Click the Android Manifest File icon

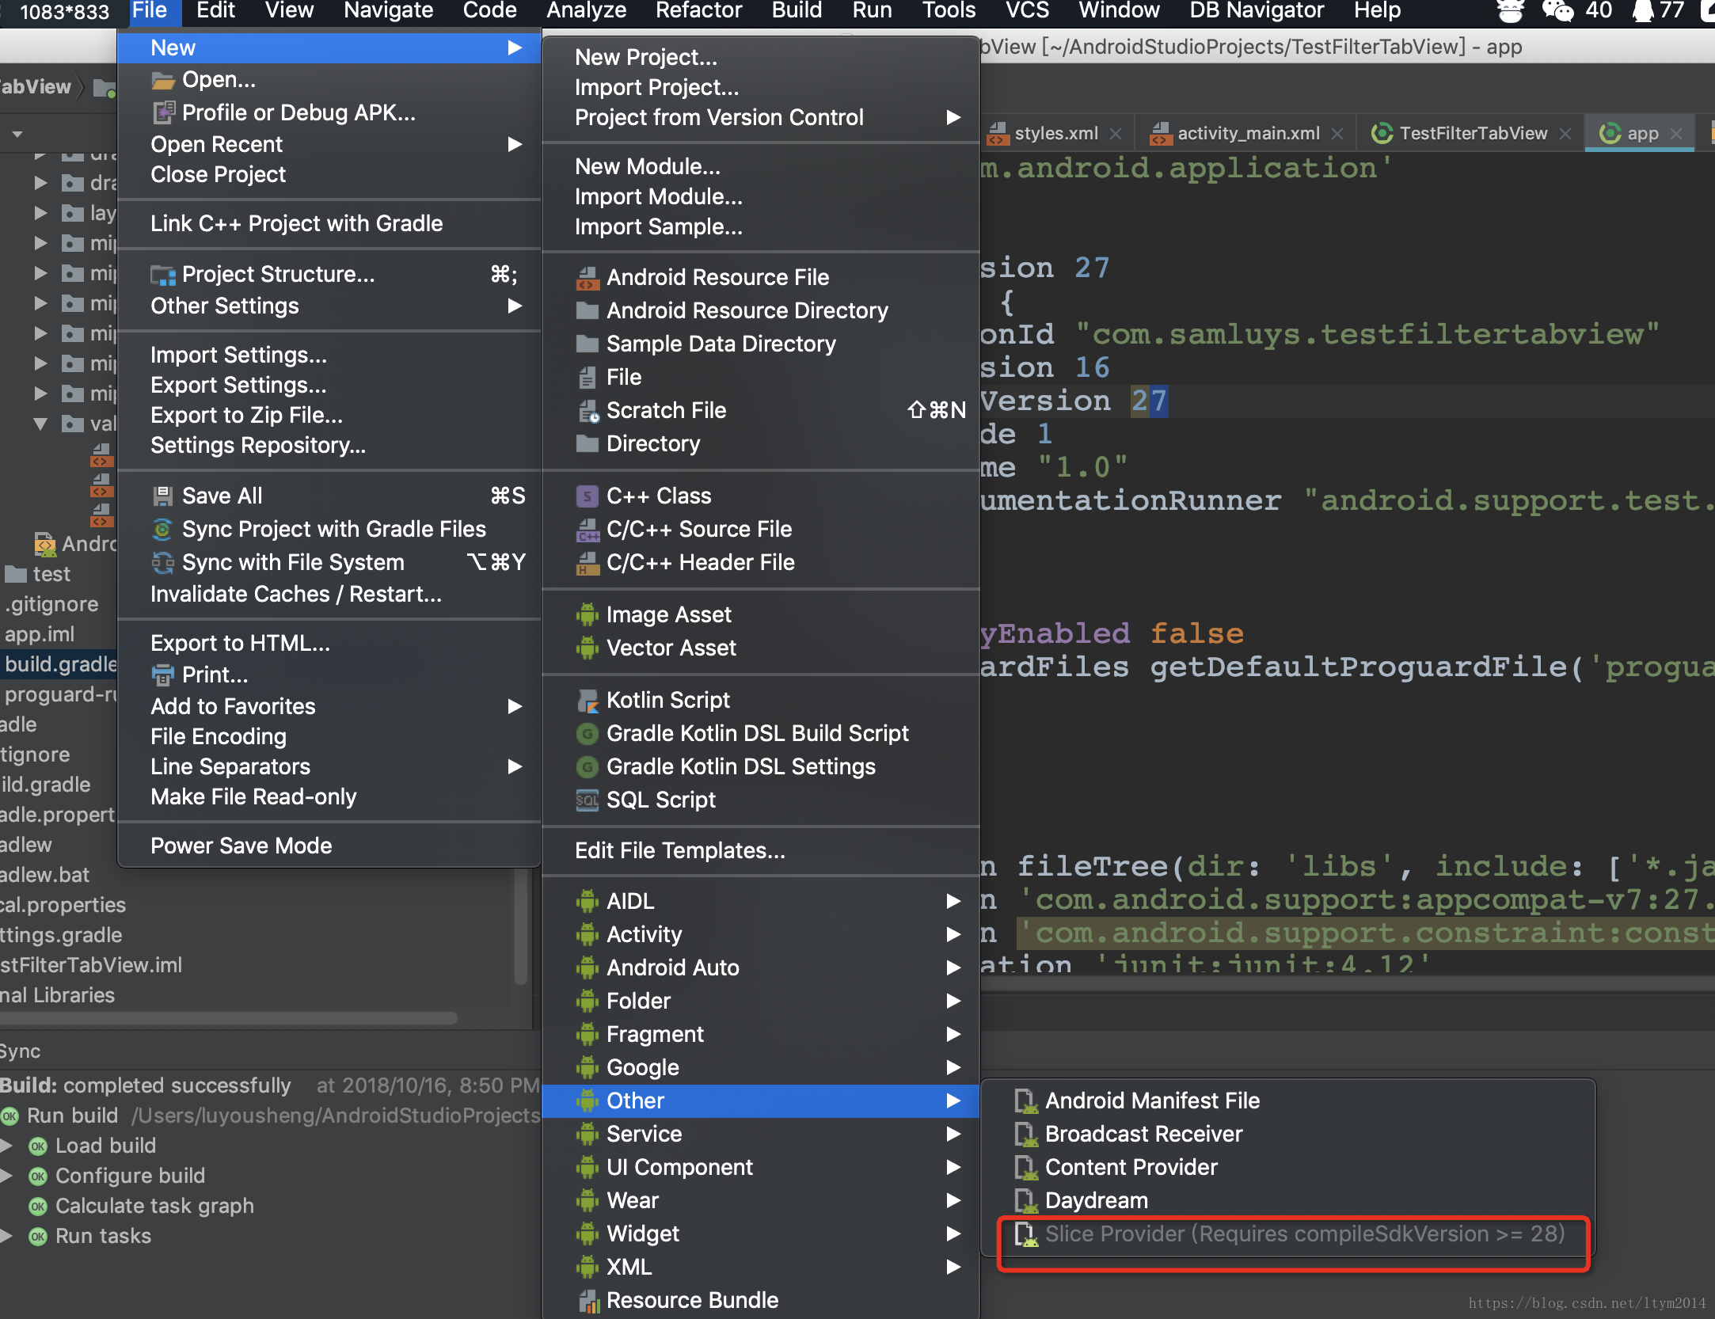click(x=1026, y=1101)
